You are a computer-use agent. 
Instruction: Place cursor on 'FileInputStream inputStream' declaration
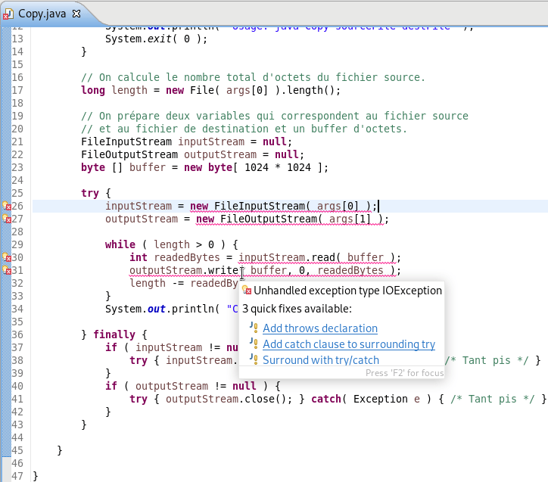[x=186, y=141]
